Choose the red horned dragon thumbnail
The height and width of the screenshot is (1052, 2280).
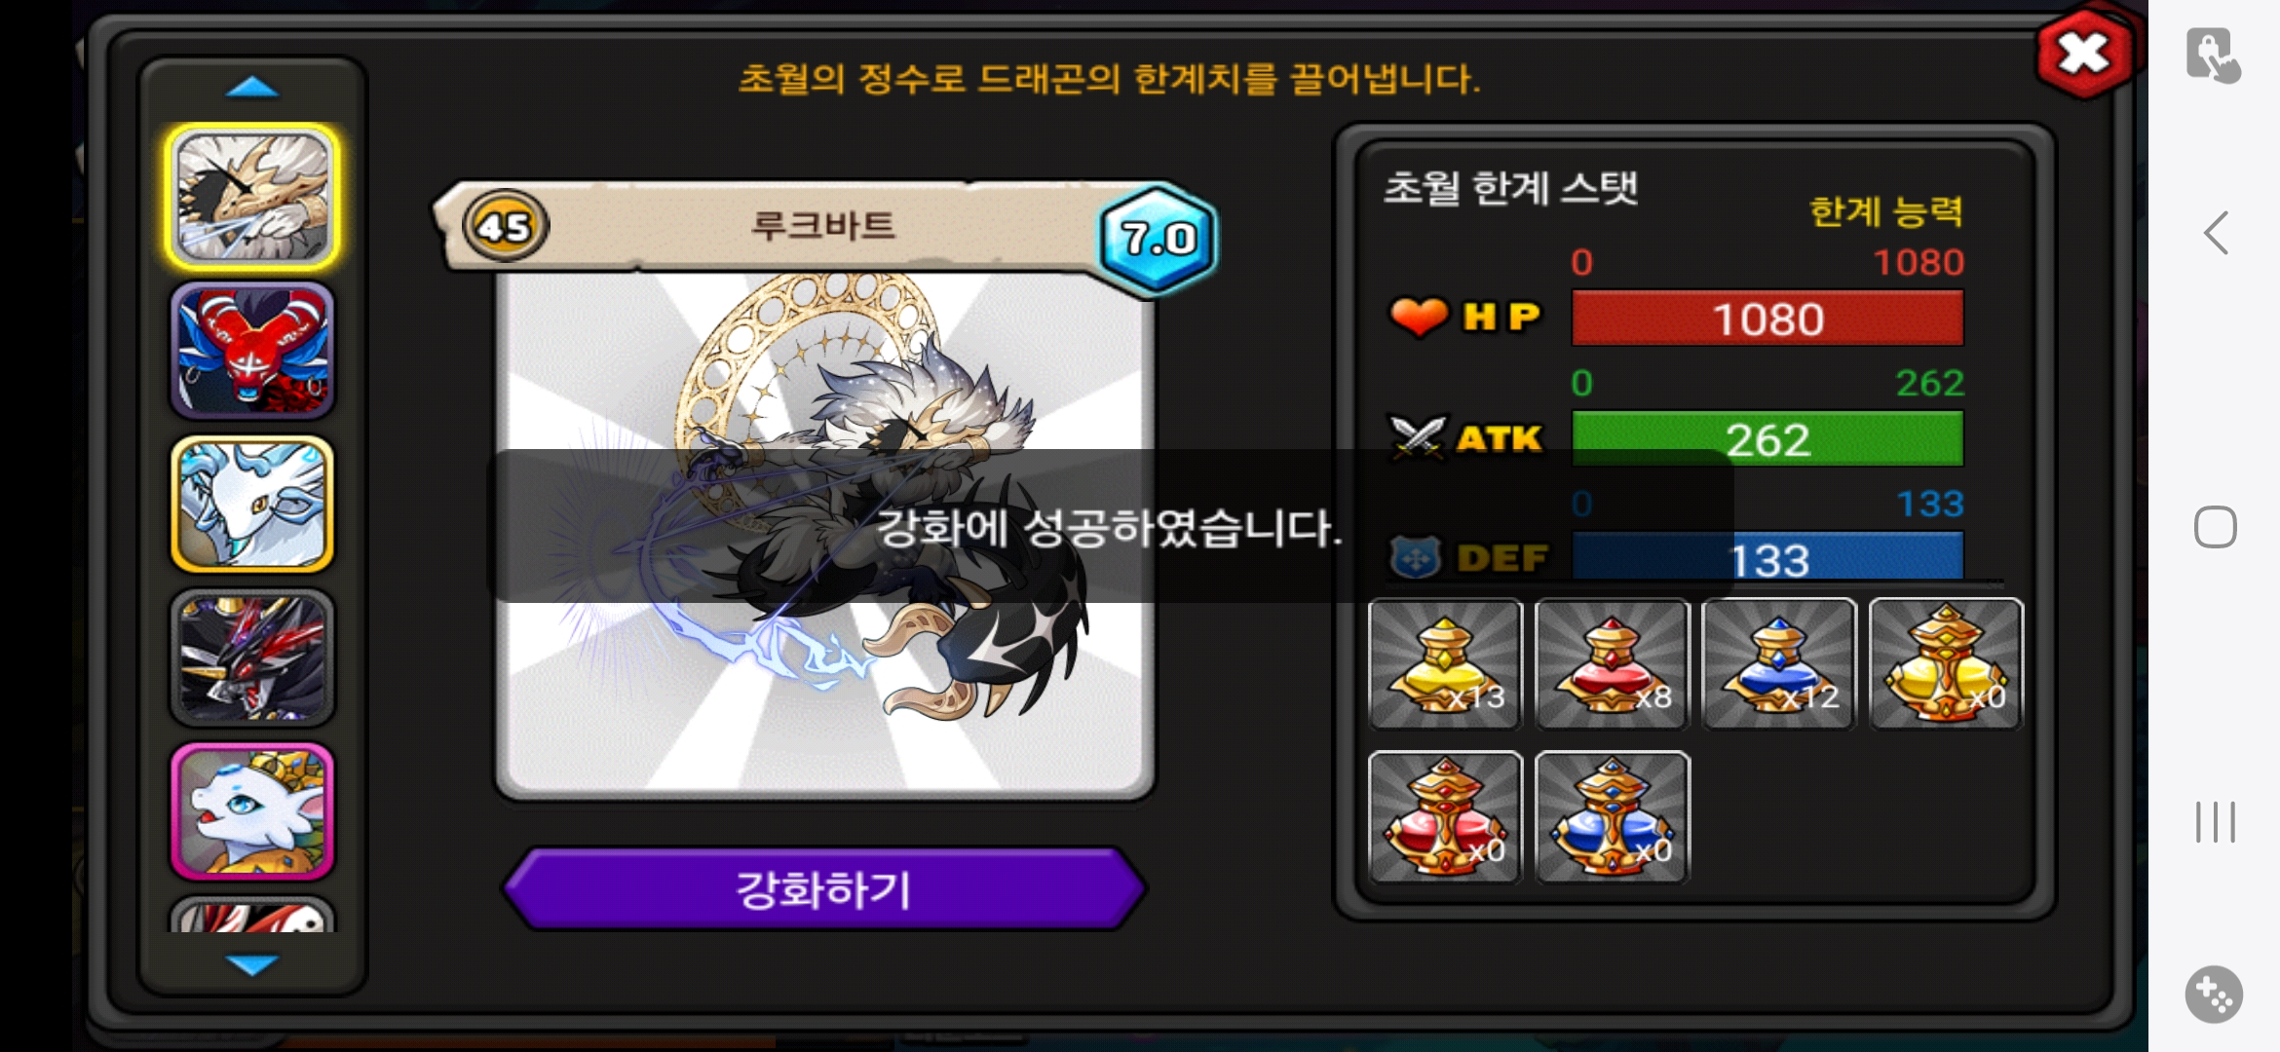point(252,351)
